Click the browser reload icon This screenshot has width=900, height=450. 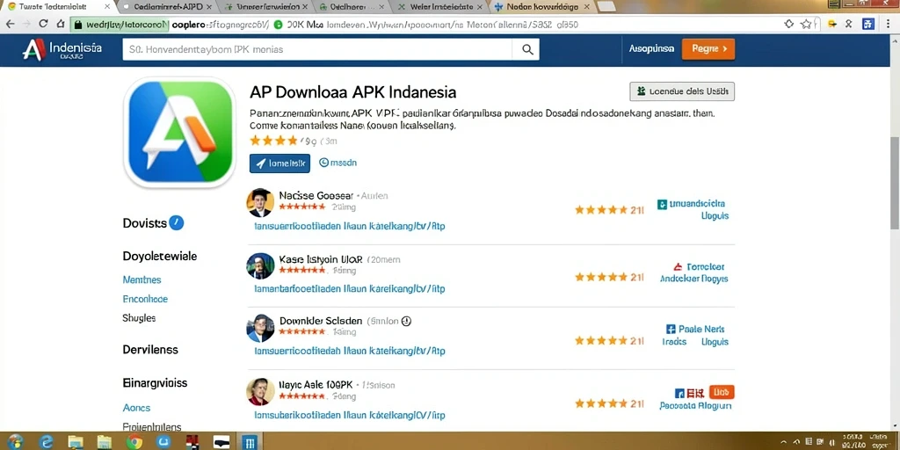pos(43,24)
